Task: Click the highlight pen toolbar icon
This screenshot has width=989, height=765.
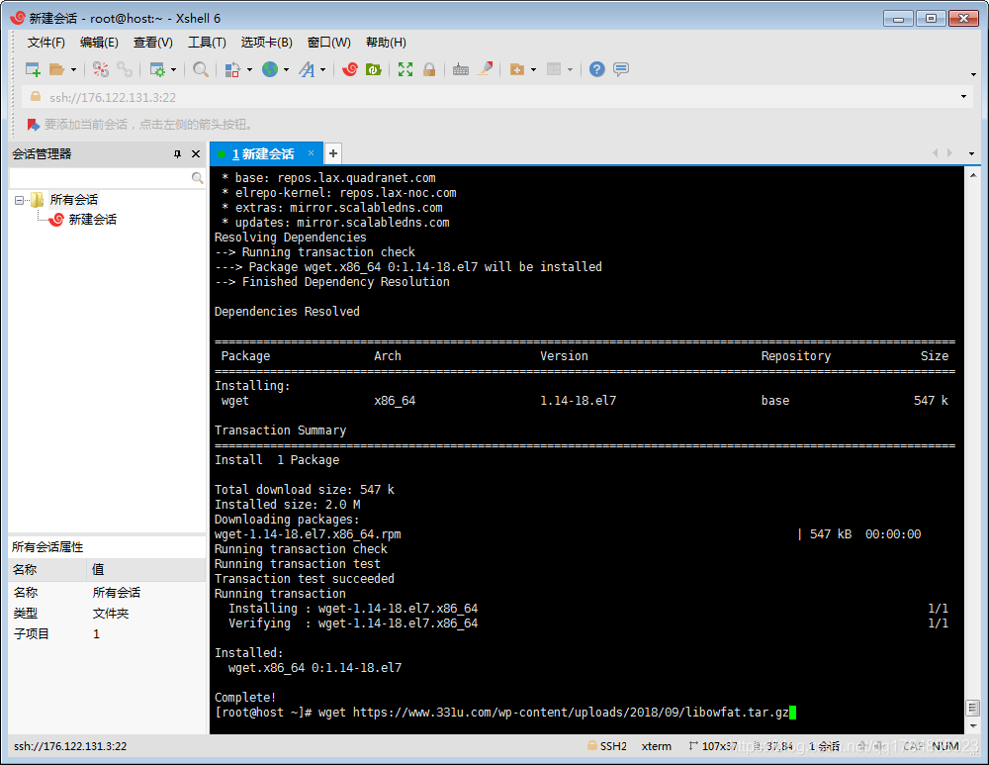Action: pyautogui.click(x=485, y=69)
